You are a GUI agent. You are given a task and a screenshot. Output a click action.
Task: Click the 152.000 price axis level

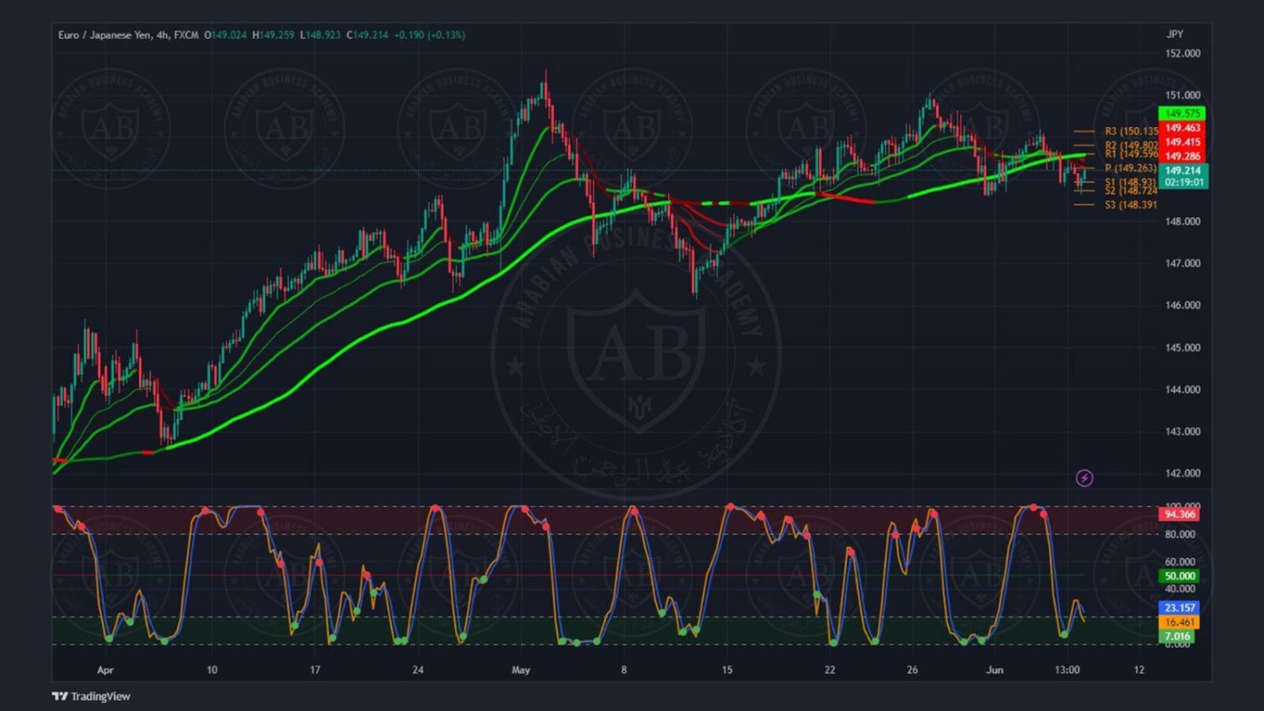coord(1182,54)
